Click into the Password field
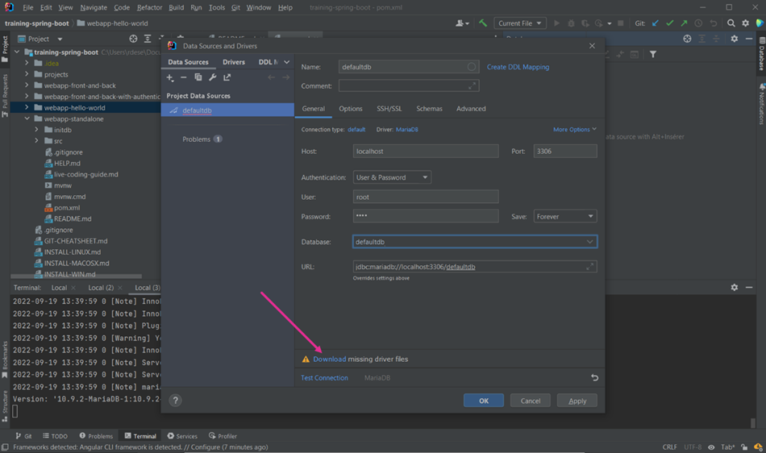This screenshot has width=766, height=453. (x=426, y=216)
